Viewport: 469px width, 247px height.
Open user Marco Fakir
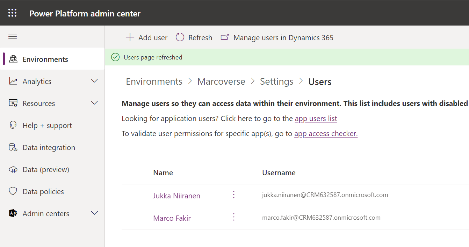[172, 218]
